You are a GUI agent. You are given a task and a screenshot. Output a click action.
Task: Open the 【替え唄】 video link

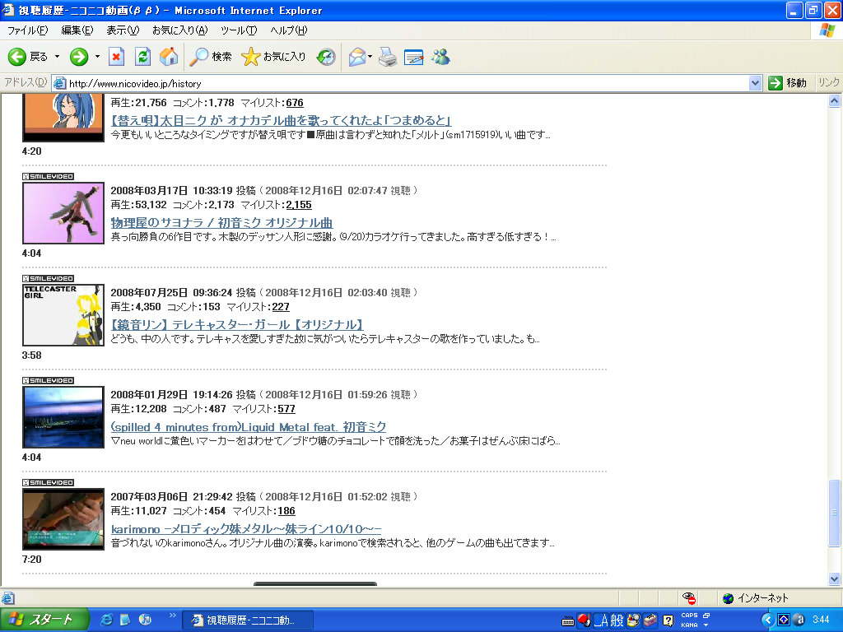pyautogui.click(x=282, y=120)
